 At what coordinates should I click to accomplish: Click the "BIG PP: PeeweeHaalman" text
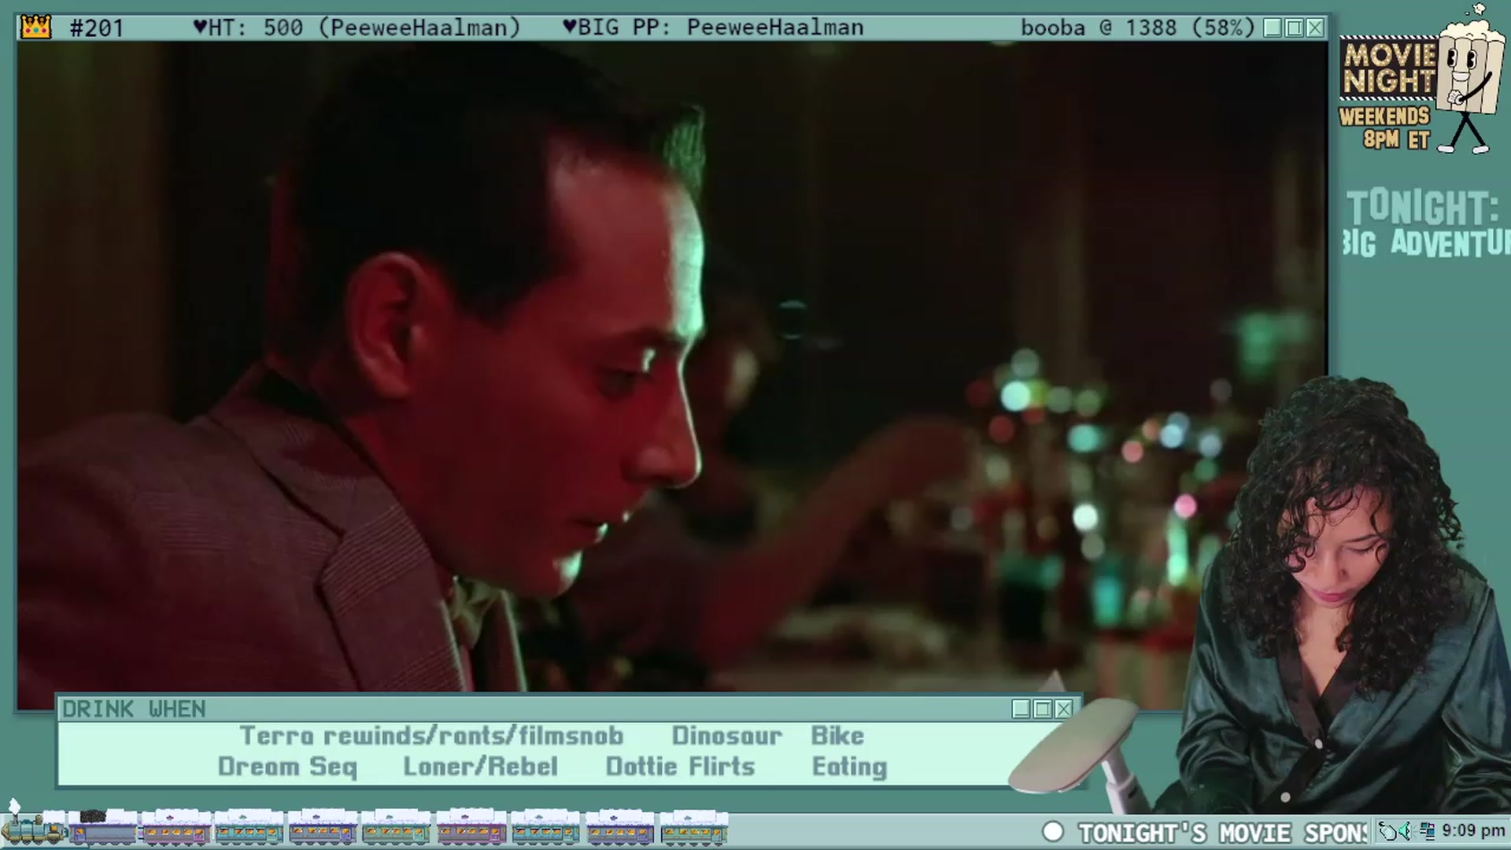[713, 28]
